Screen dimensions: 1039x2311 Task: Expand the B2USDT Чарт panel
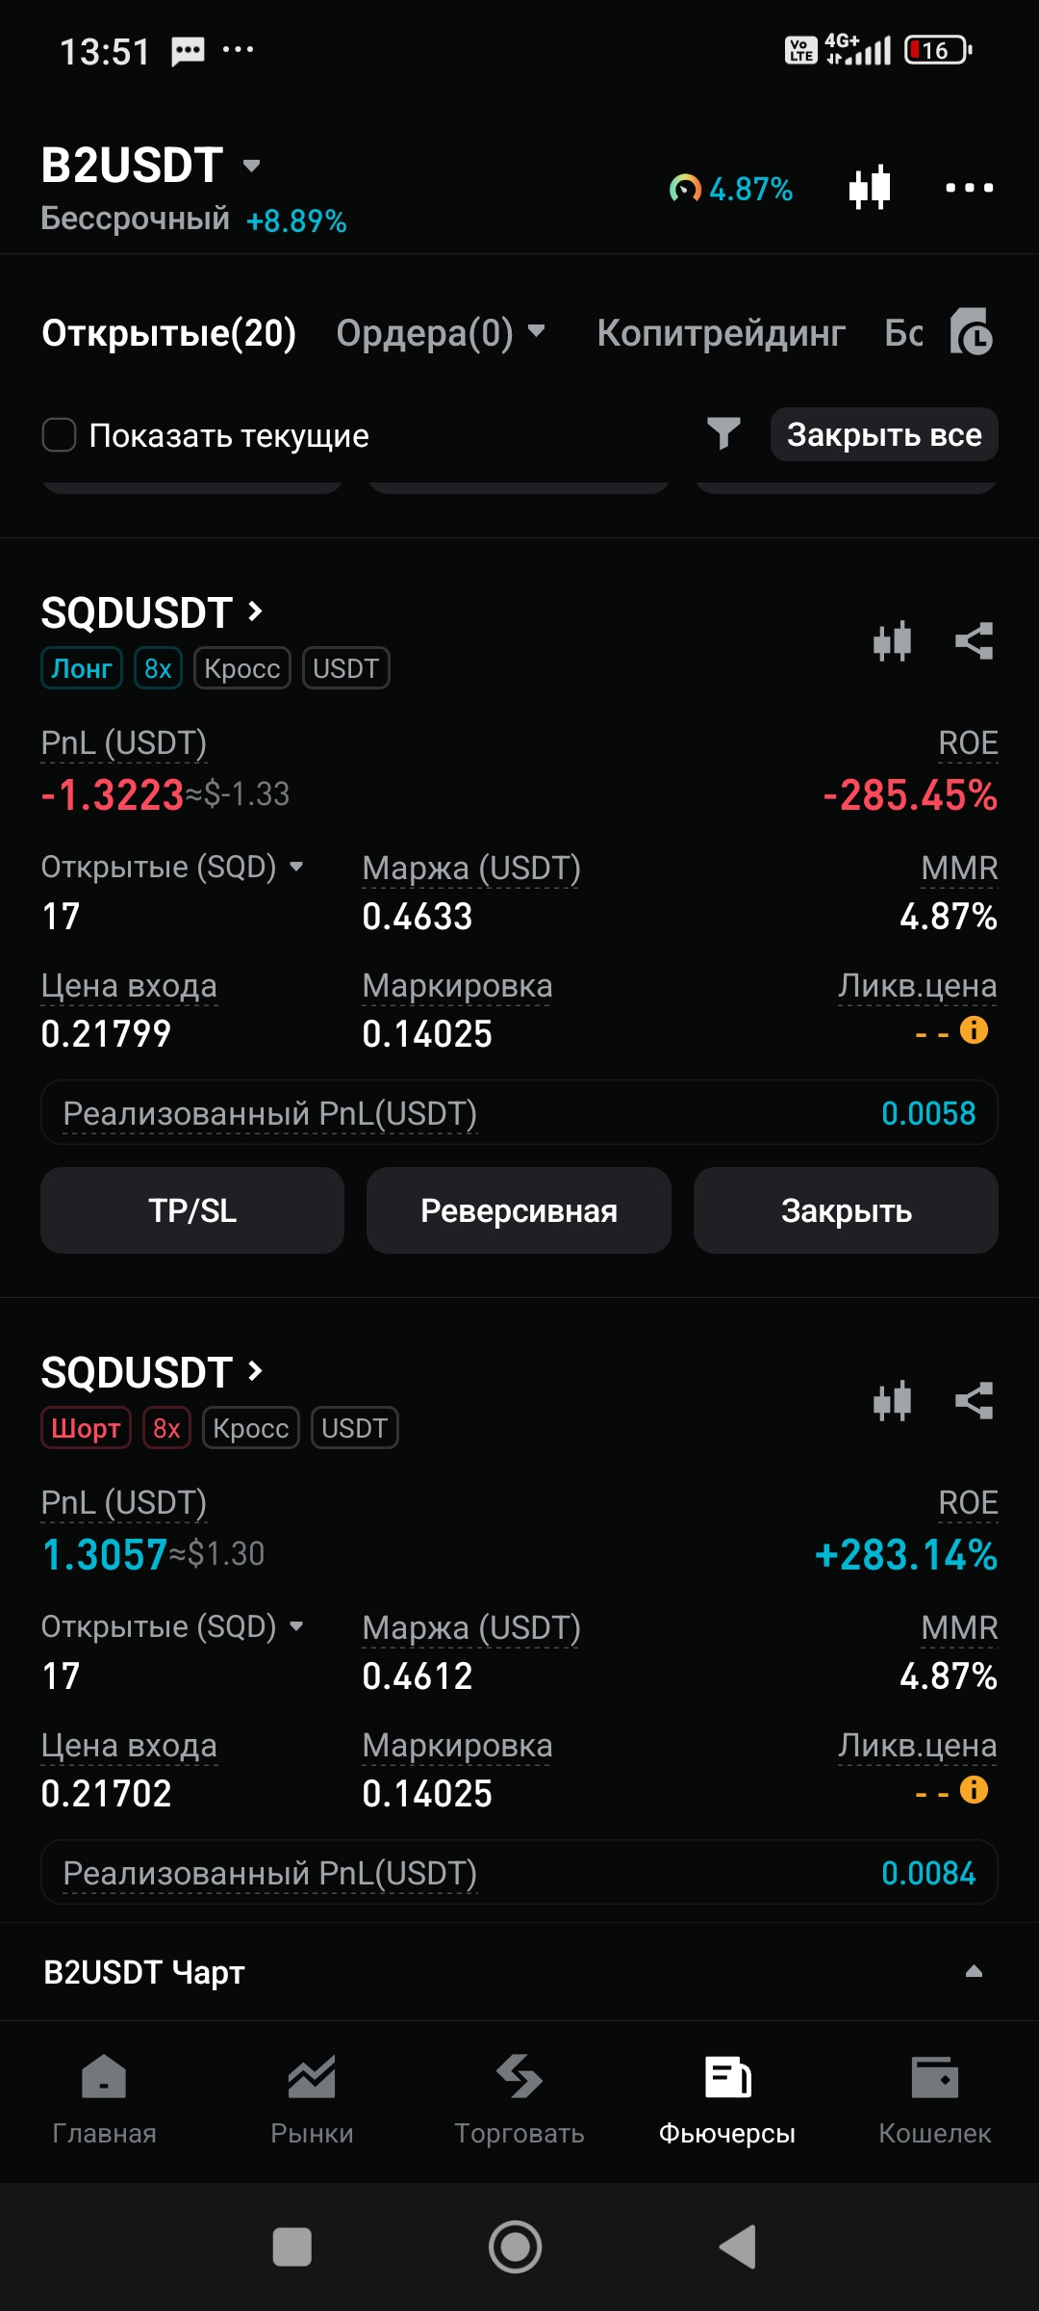974,1972
